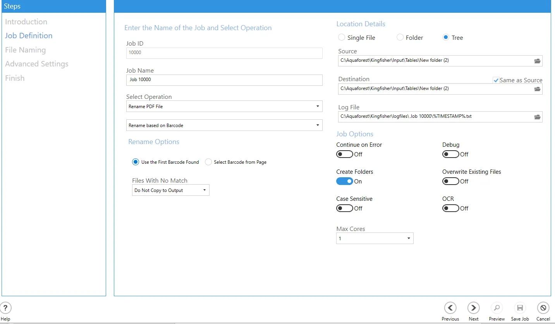Open the Select Operation dropdown
Image resolution: width=555 pixels, height=324 pixels.
[224, 107]
